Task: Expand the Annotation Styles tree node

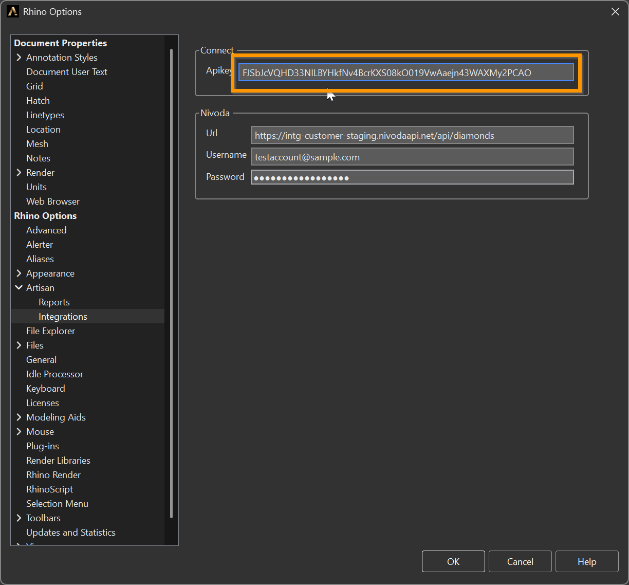Action: pyautogui.click(x=19, y=58)
